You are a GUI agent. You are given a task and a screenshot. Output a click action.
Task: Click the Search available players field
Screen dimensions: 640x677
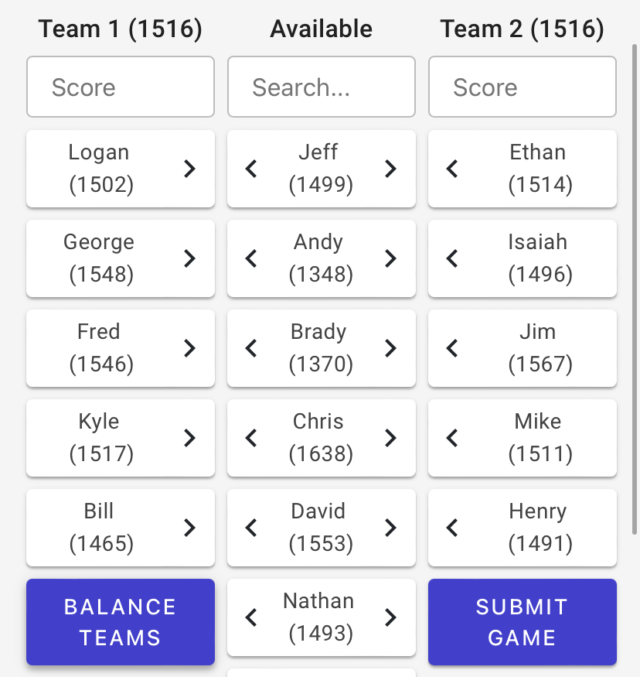click(x=322, y=87)
